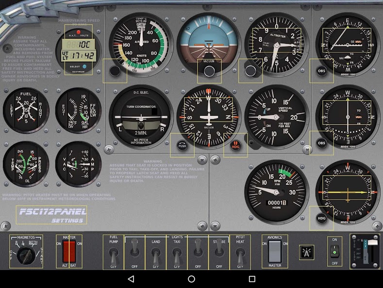Toggle the Avionics Master switch

(x=275, y=251)
